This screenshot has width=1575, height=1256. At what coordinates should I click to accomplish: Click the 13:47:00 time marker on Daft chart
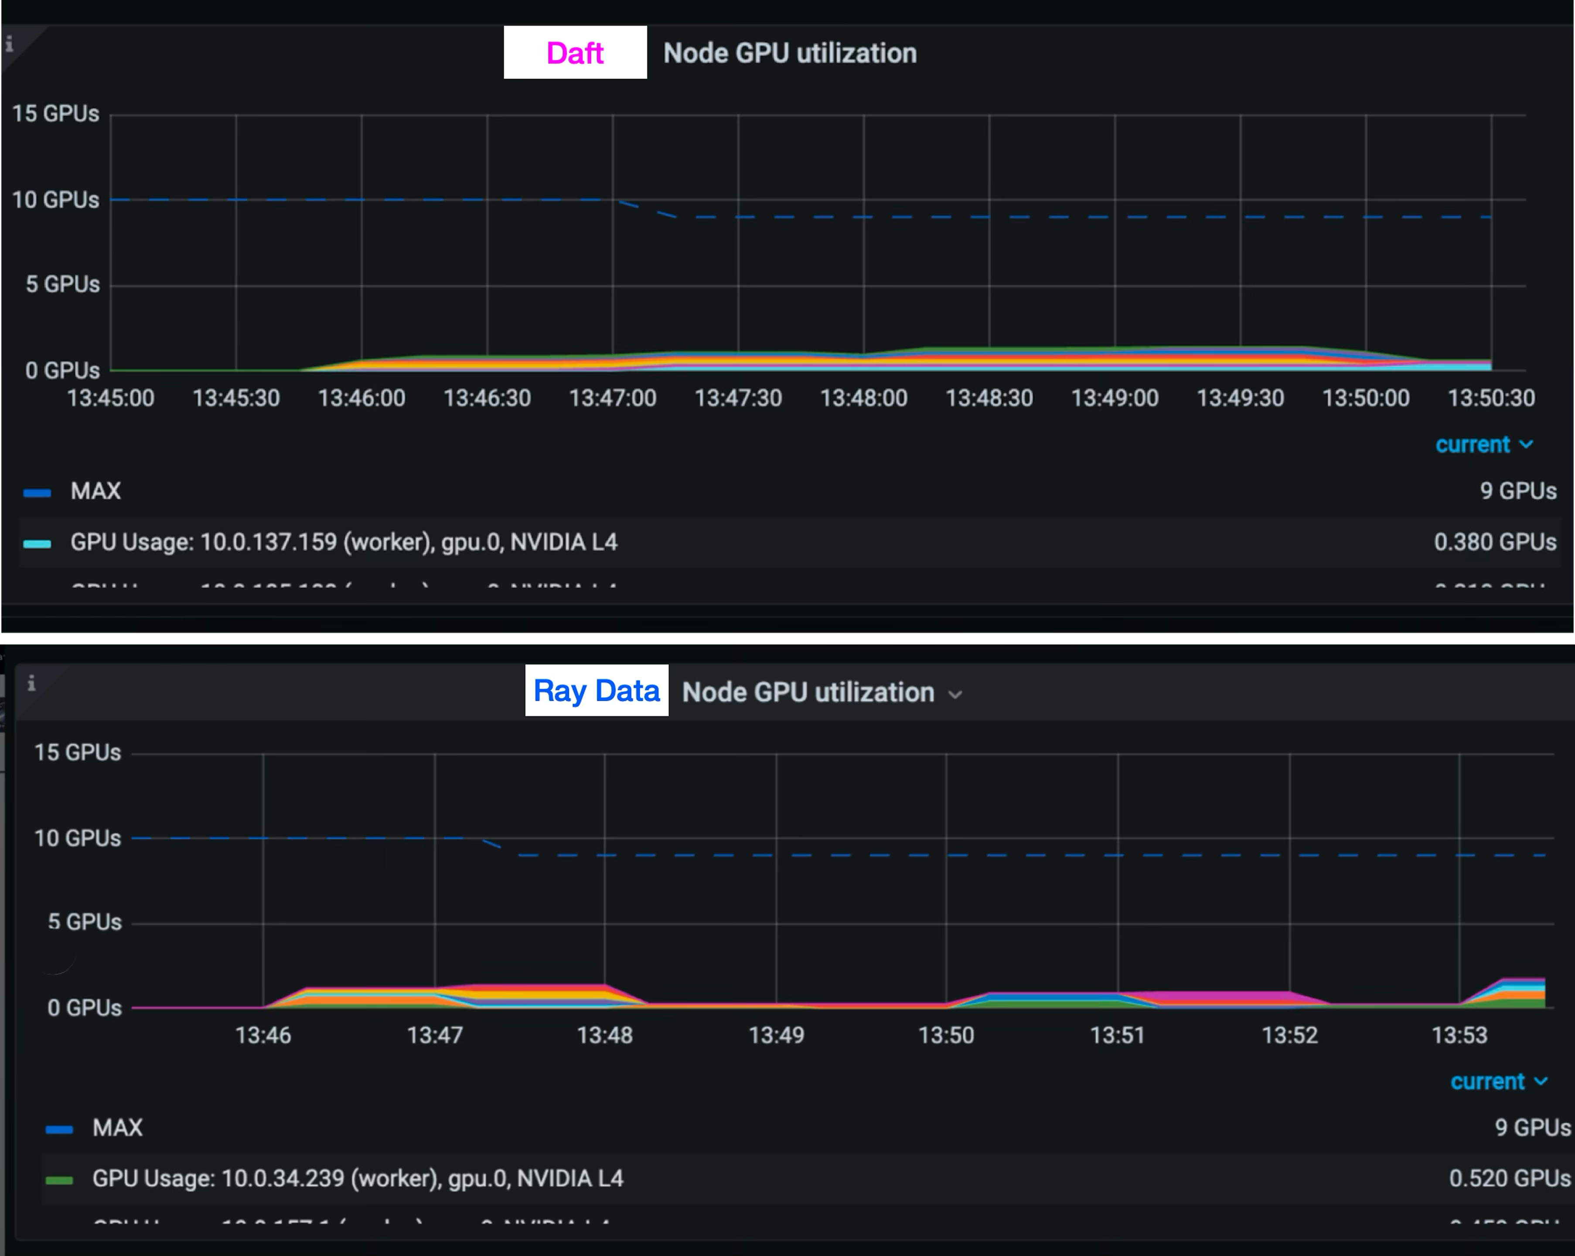click(x=612, y=398)
